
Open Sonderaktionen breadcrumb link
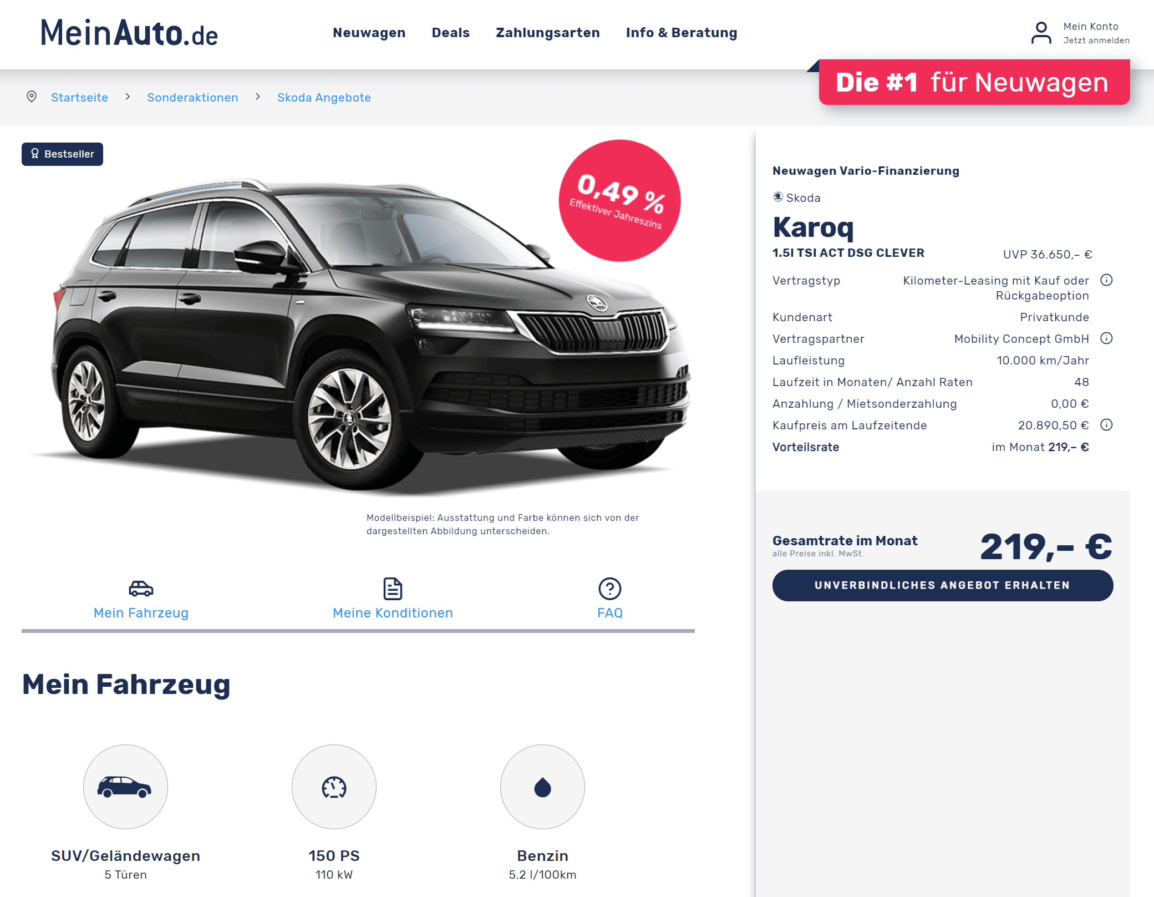click(192, 98)
